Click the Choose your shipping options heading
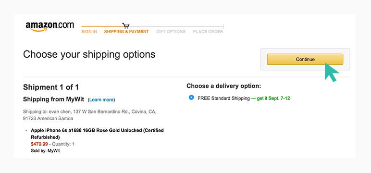 point(89,55)
